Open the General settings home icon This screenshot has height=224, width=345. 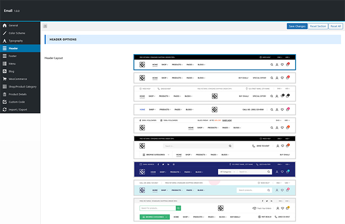(x=5, y=25)
